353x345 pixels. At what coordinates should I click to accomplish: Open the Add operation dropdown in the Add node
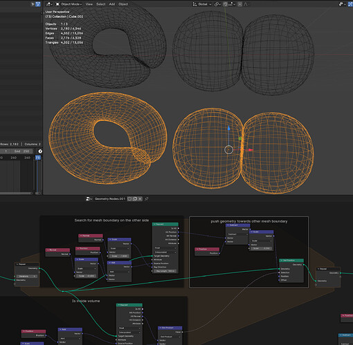[x=119, y=272]
